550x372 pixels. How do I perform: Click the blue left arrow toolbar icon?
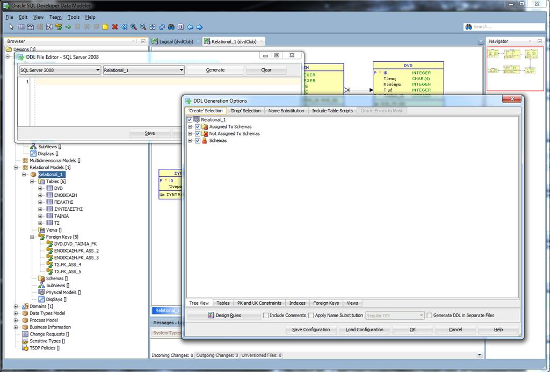(190, 27)
